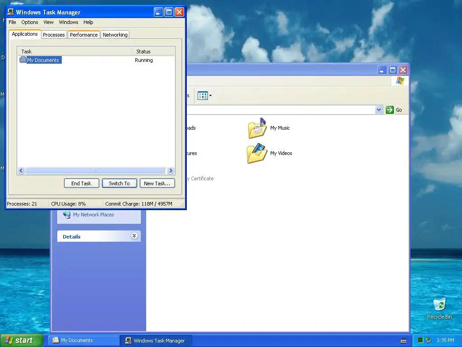Switch to the Performance tab
The width and height of the screenshot is (462, 347).
pos(83,35)
